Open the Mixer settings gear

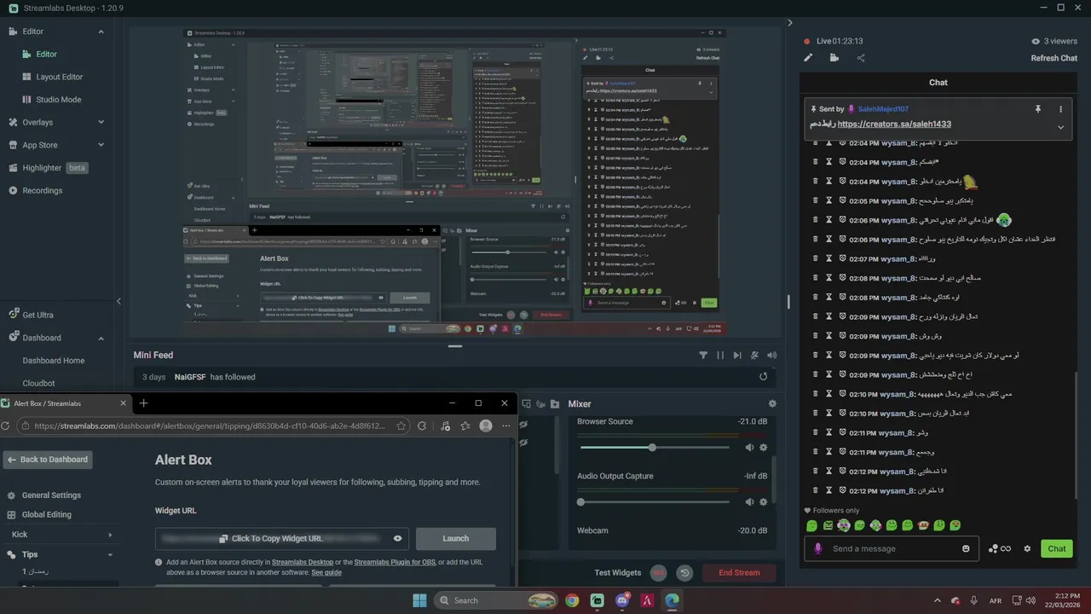772,404
